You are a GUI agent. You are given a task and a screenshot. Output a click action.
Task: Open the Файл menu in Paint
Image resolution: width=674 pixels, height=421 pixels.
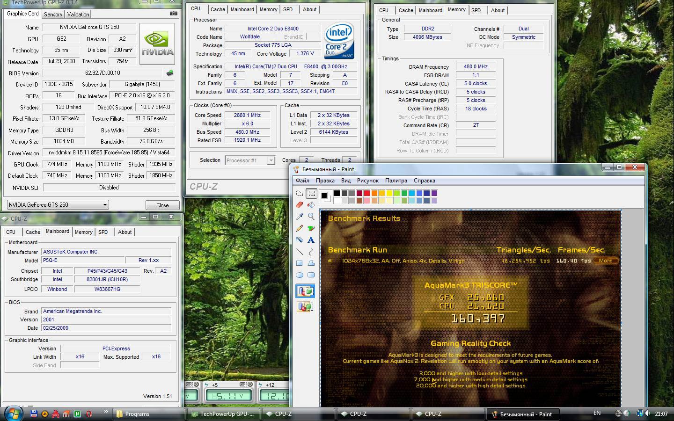click(x=302, y=181)
